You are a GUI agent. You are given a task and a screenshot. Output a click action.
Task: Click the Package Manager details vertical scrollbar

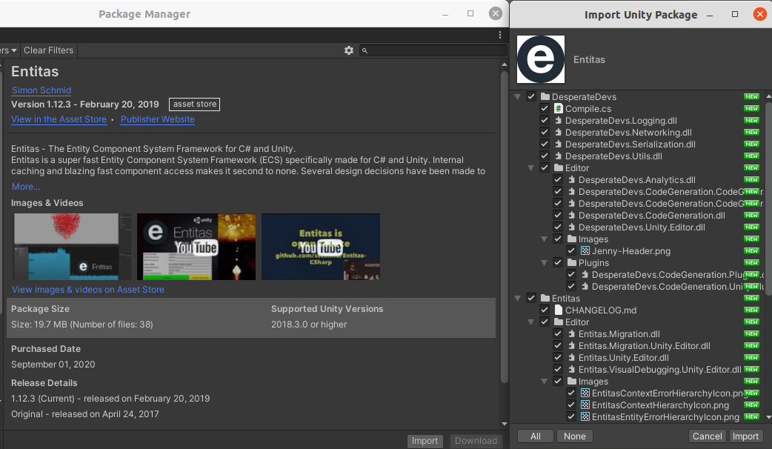click(x=504, y=227)
